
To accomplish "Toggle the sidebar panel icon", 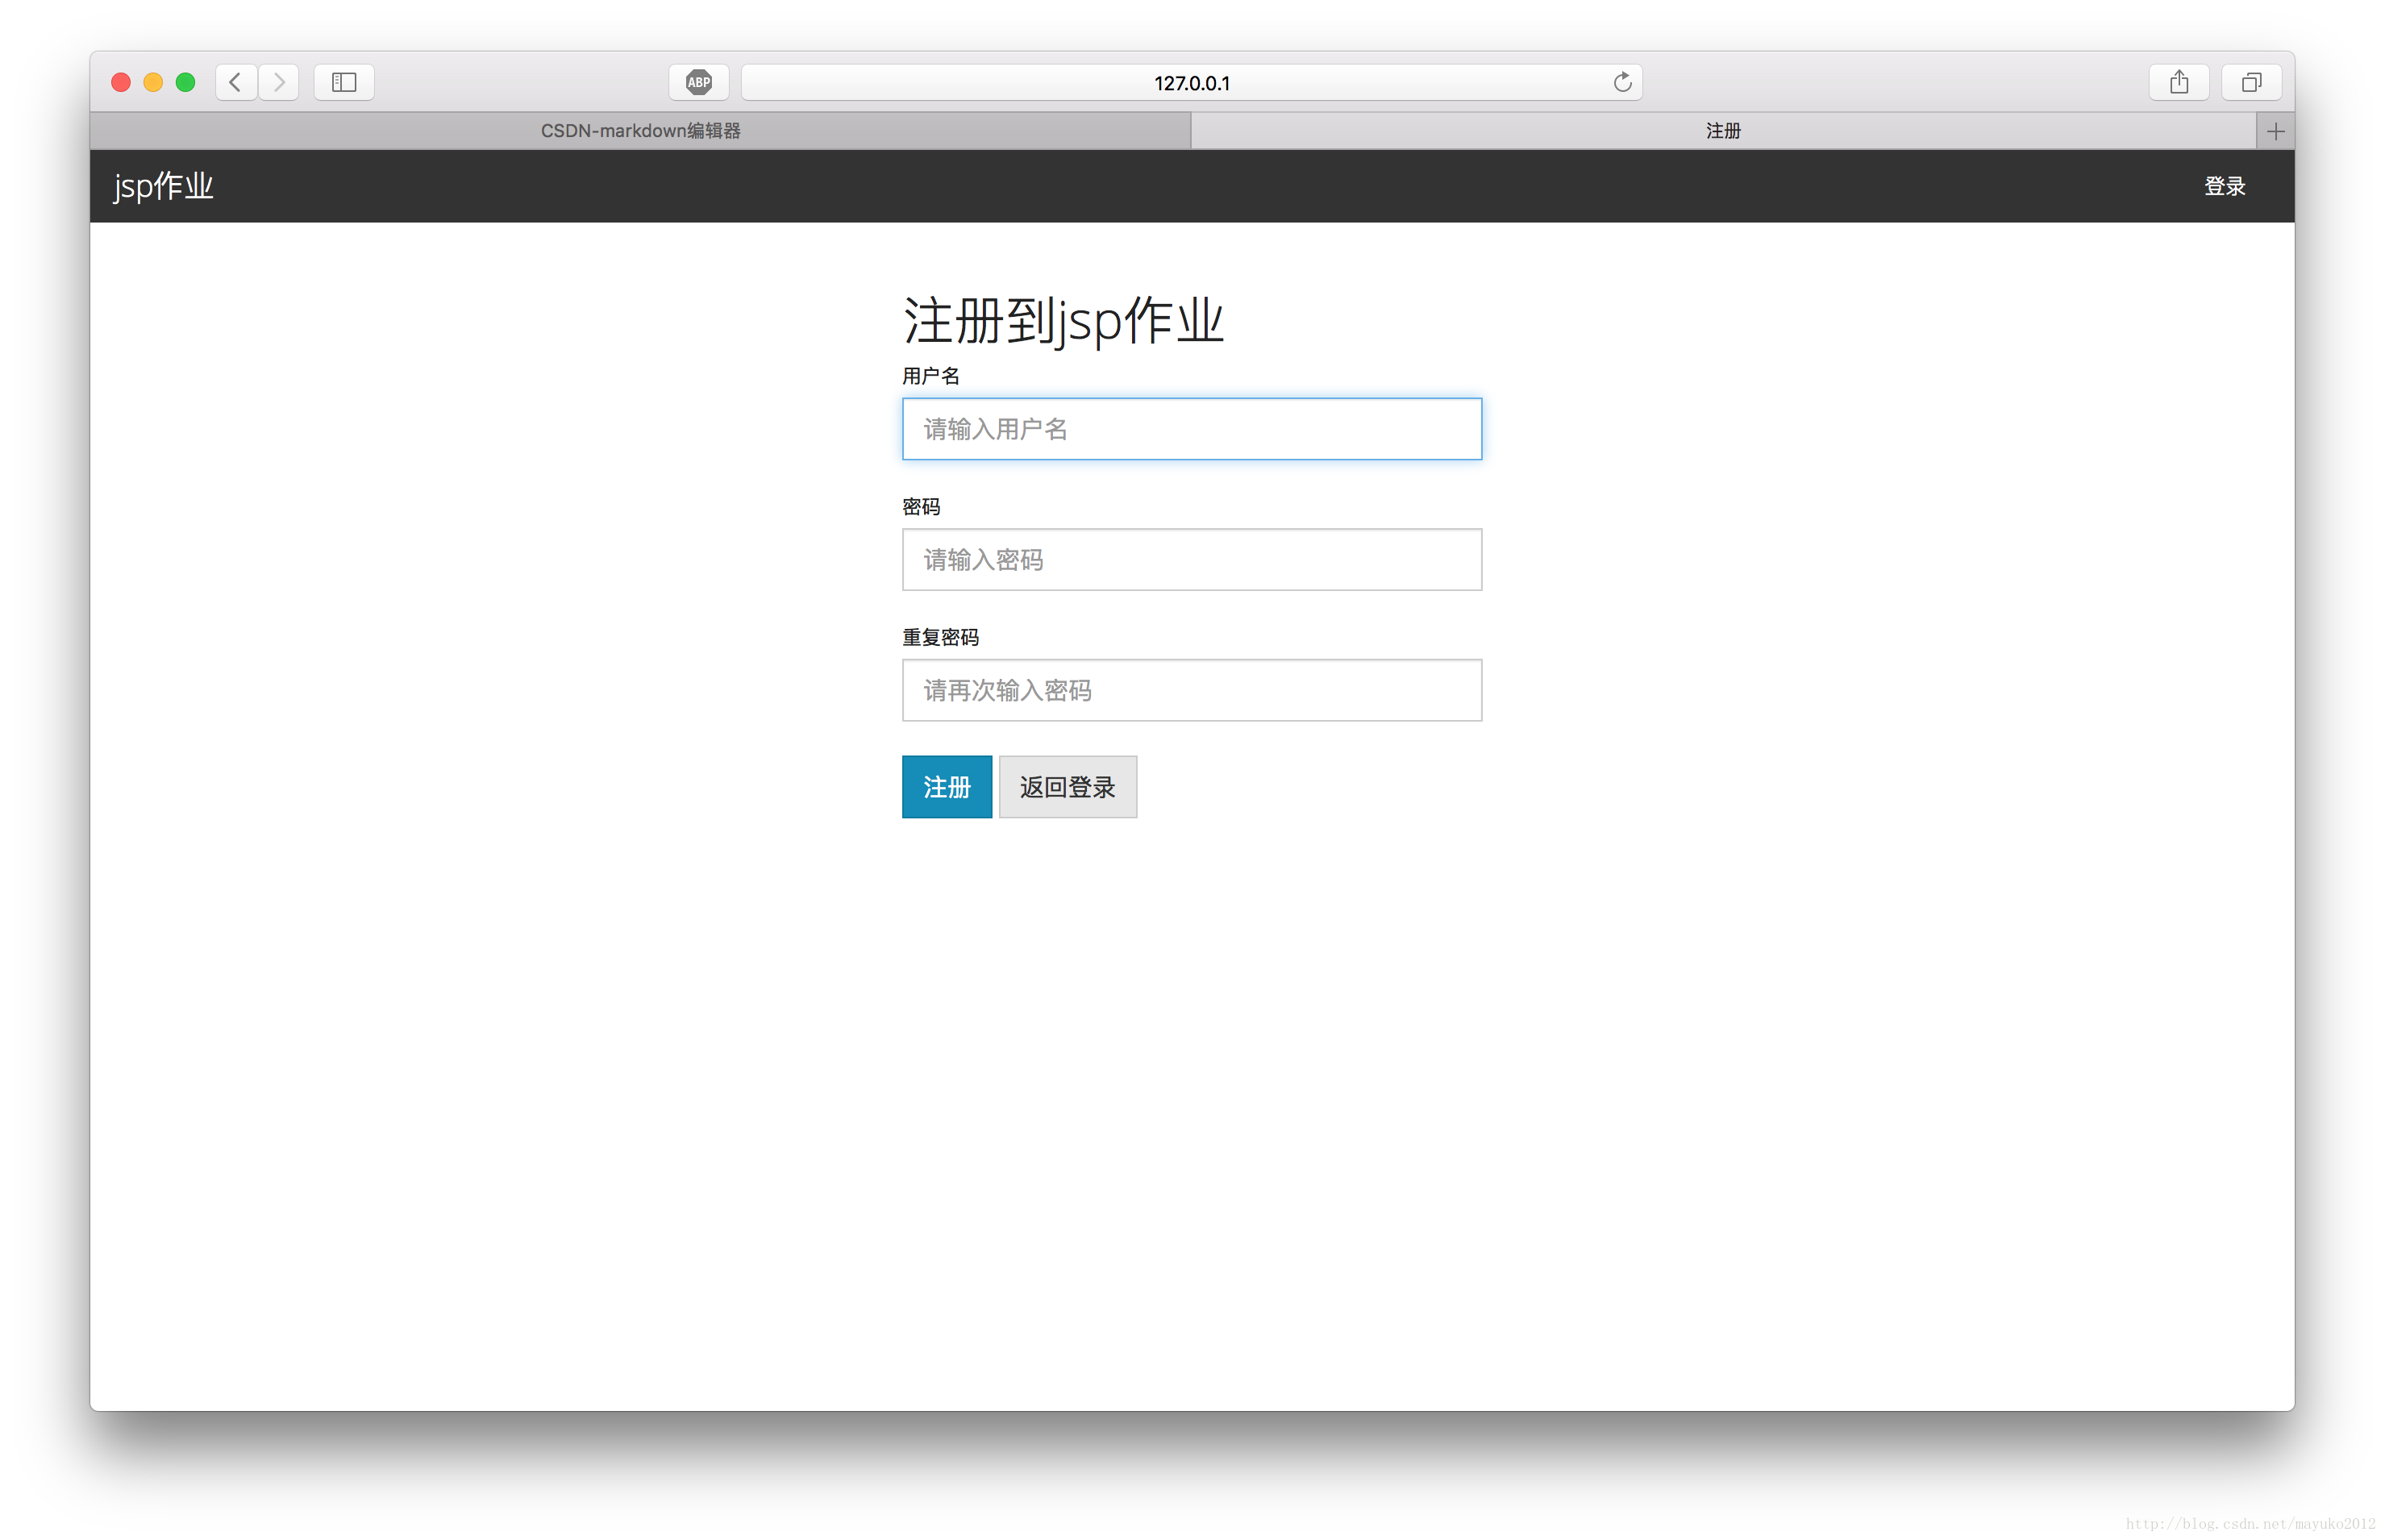I will pyautogui.click(x=344, y=82).
